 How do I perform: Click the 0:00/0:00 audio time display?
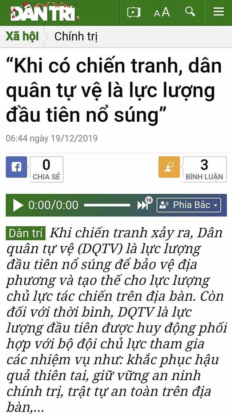(x=53, y=205)
